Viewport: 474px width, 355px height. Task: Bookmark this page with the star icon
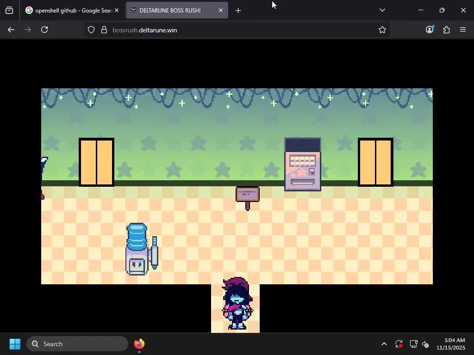(382, 30)
